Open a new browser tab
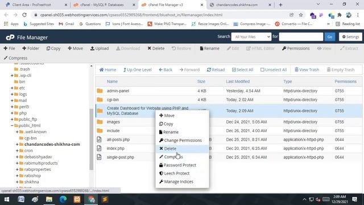The width and height of the screenshot is (364, 205). pyautogui.click(x=280, y=5)
